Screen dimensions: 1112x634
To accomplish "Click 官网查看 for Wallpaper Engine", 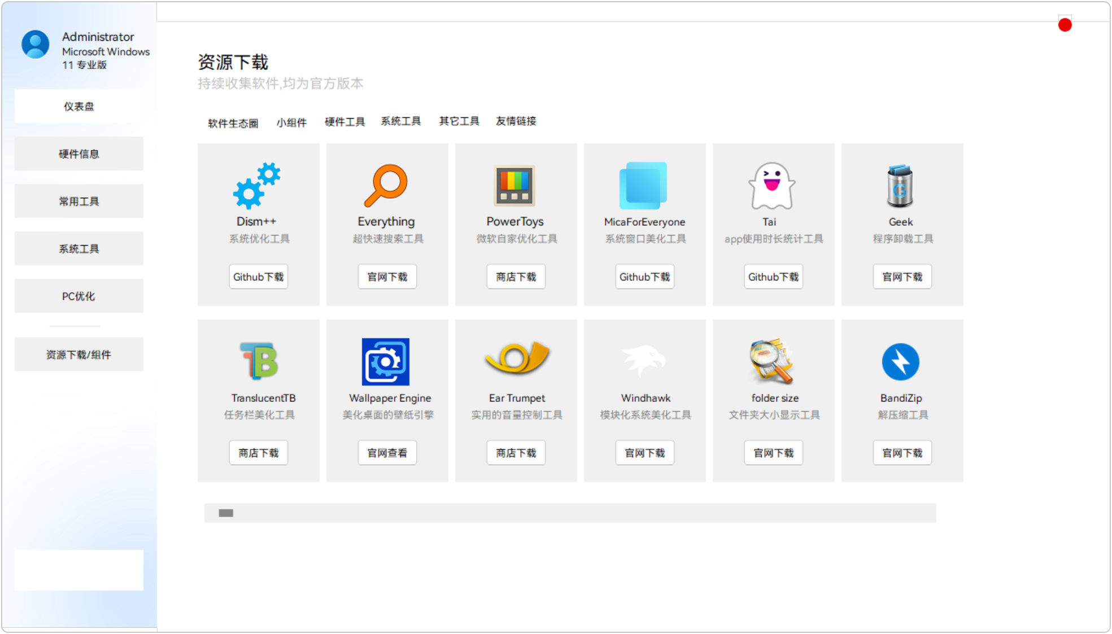I will tap(387, 453).
